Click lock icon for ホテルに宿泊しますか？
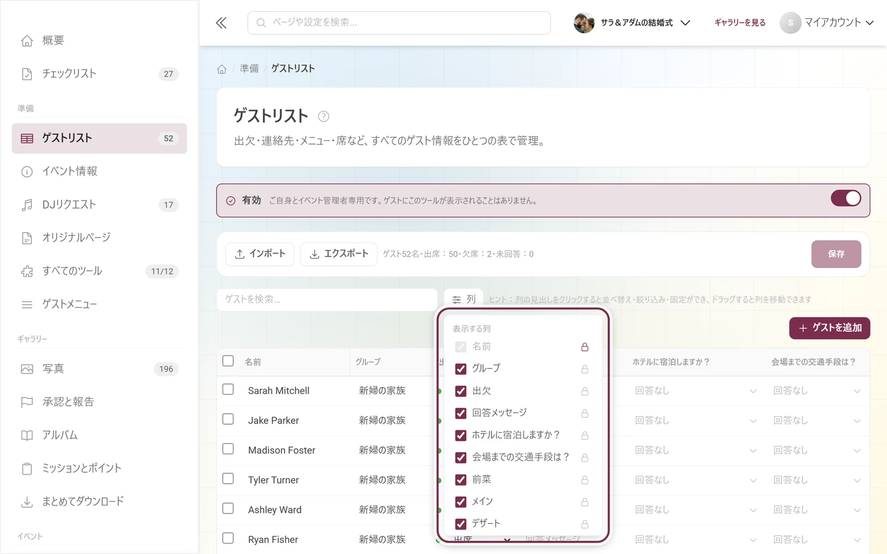Viewport: 887px width, 554px height. (585, 436)
